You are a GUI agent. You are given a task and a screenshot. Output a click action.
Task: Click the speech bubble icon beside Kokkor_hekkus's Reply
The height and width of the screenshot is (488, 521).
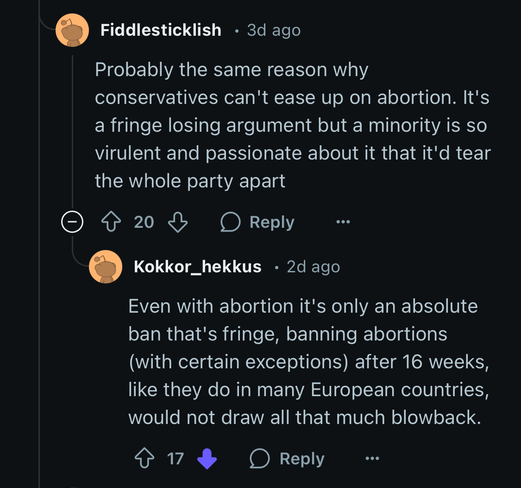point(259,458)
